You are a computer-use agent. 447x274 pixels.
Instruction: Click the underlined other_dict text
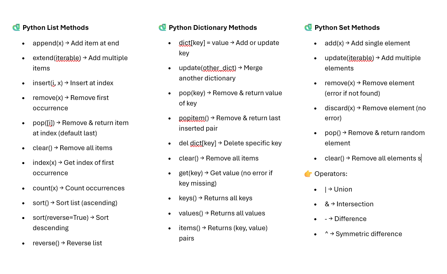click(220, 68)
